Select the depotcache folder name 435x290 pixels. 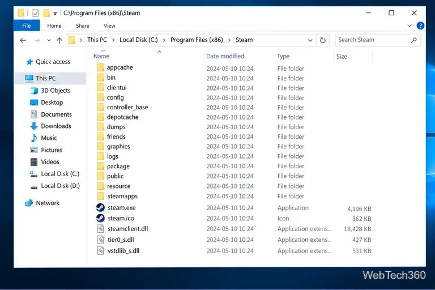[x=122, y=117]
